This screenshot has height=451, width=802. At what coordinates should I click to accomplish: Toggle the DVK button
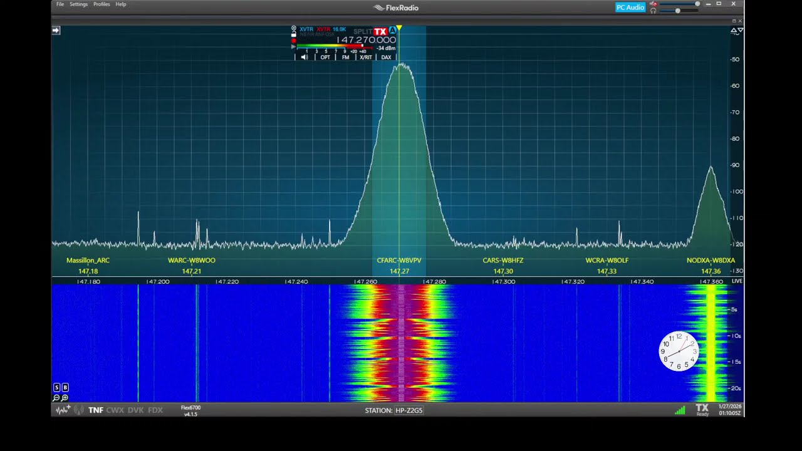(x=136, y=410)
